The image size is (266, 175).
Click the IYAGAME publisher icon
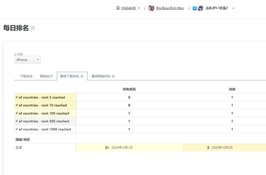118,8
